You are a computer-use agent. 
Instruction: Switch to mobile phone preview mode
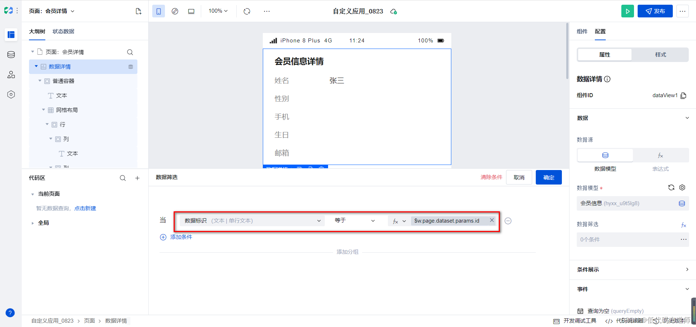(x=158, y=11)
